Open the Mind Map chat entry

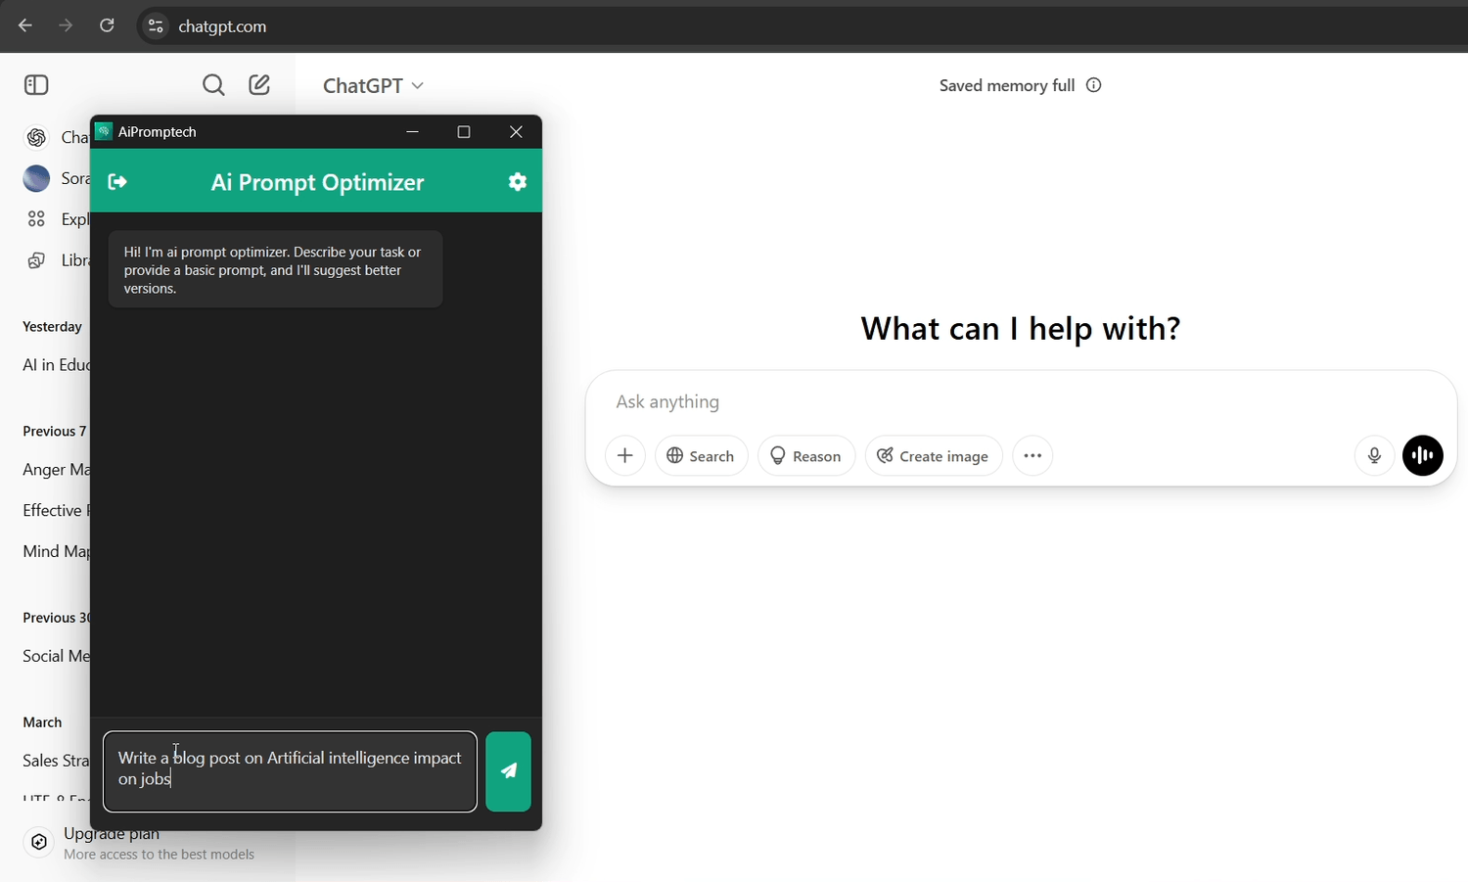coord(56,552)
